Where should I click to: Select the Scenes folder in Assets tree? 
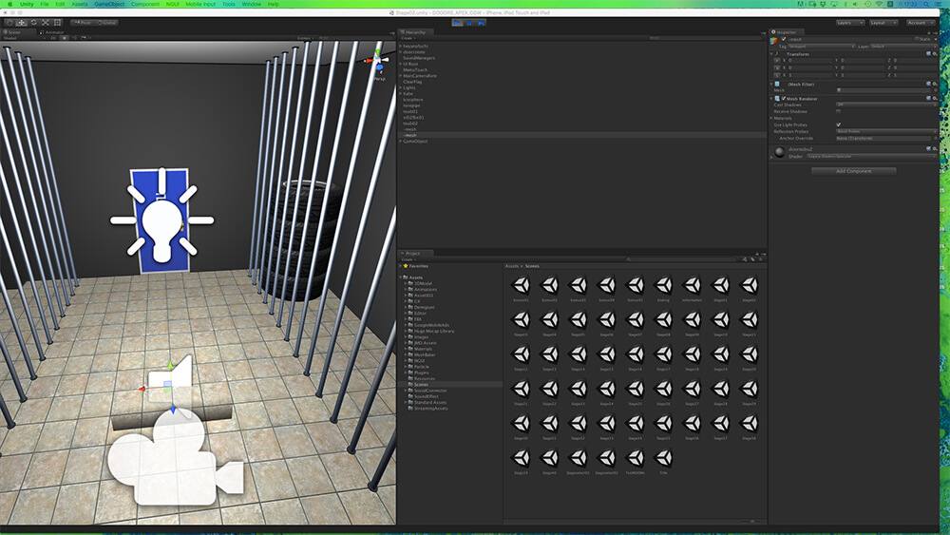click(x=423, y=384)
